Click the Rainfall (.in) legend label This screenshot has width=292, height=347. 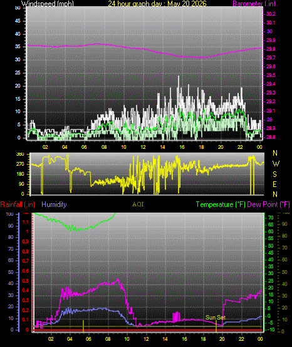pyautogui.click(x=18, y=204)
